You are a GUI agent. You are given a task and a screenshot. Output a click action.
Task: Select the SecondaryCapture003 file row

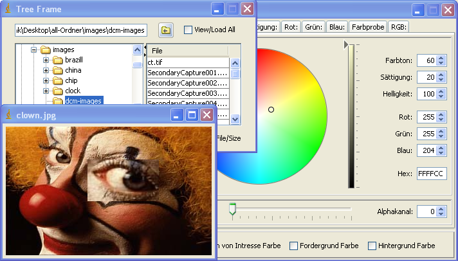point(188,93)
